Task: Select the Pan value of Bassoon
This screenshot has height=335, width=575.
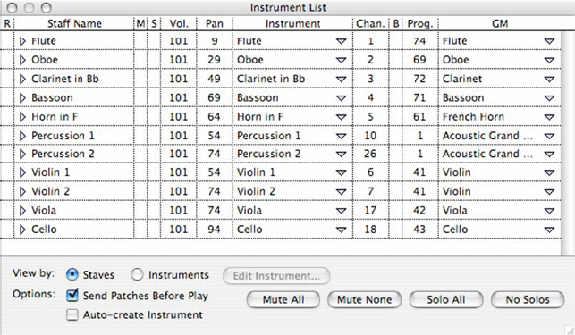Action: [214, 98]
